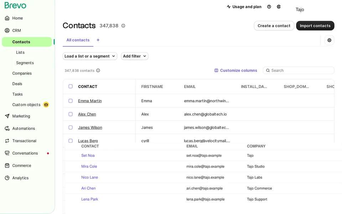Click email set.noa@tajo.example
This screenshot has width=342, height=214.
(x=204, y=156)
